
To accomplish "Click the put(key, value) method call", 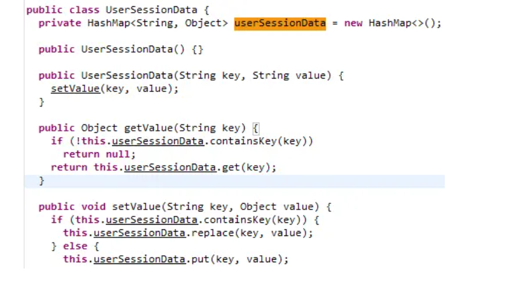I will pyautogui.click(x=237, y=259).
